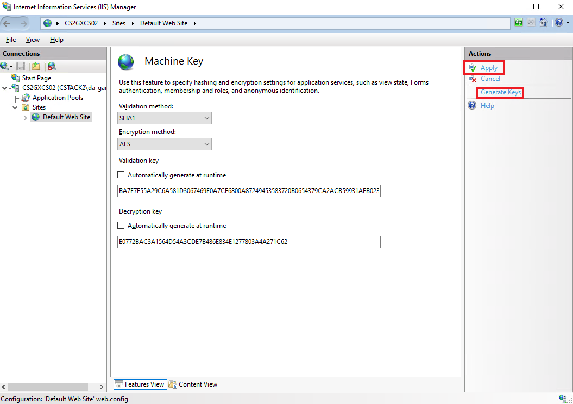Viewport: 573px width, 404px height.
Task: Open the Help toolbar dropdown arrow
Action: [568, 23]
